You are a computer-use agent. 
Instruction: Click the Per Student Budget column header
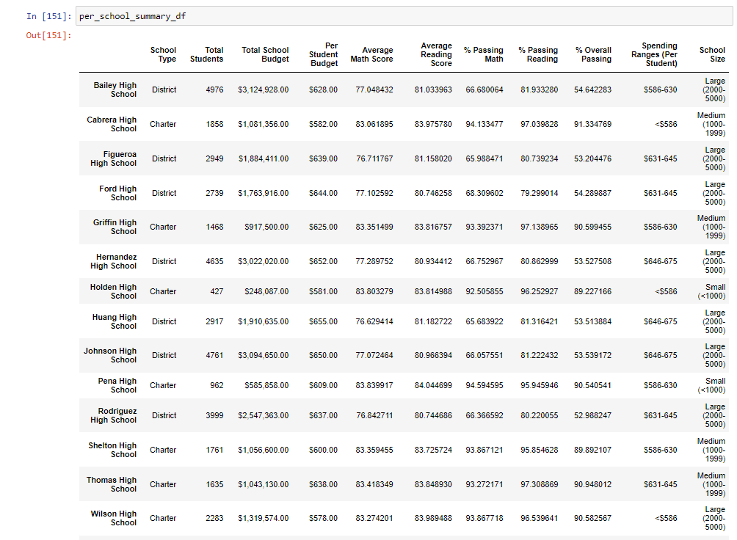[x=324, y=54]
